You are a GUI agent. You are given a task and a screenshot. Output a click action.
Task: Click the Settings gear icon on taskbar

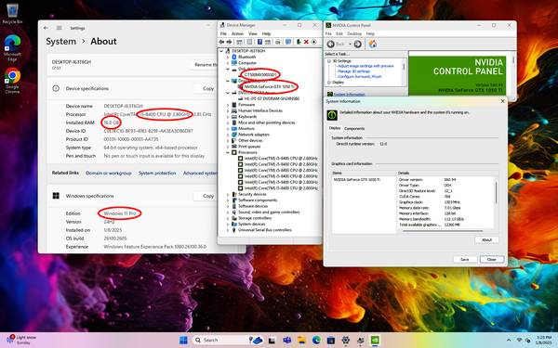[x=346, y=341]
